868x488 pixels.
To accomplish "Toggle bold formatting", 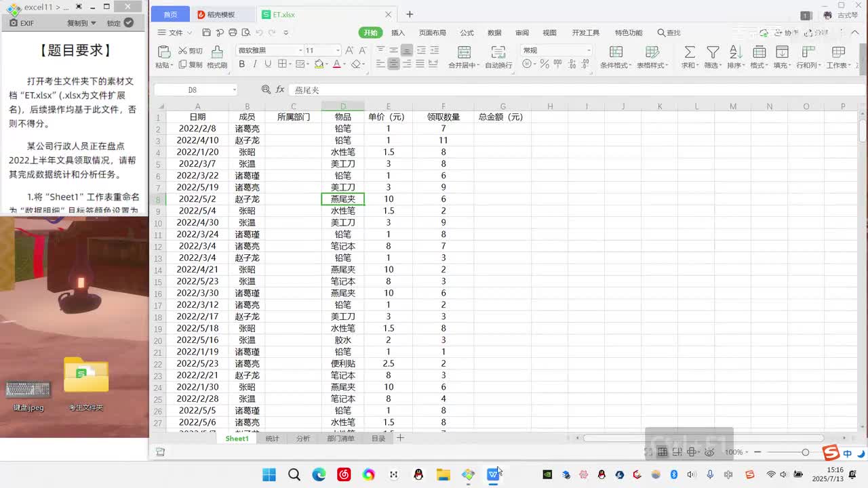I will coord(241,64).
